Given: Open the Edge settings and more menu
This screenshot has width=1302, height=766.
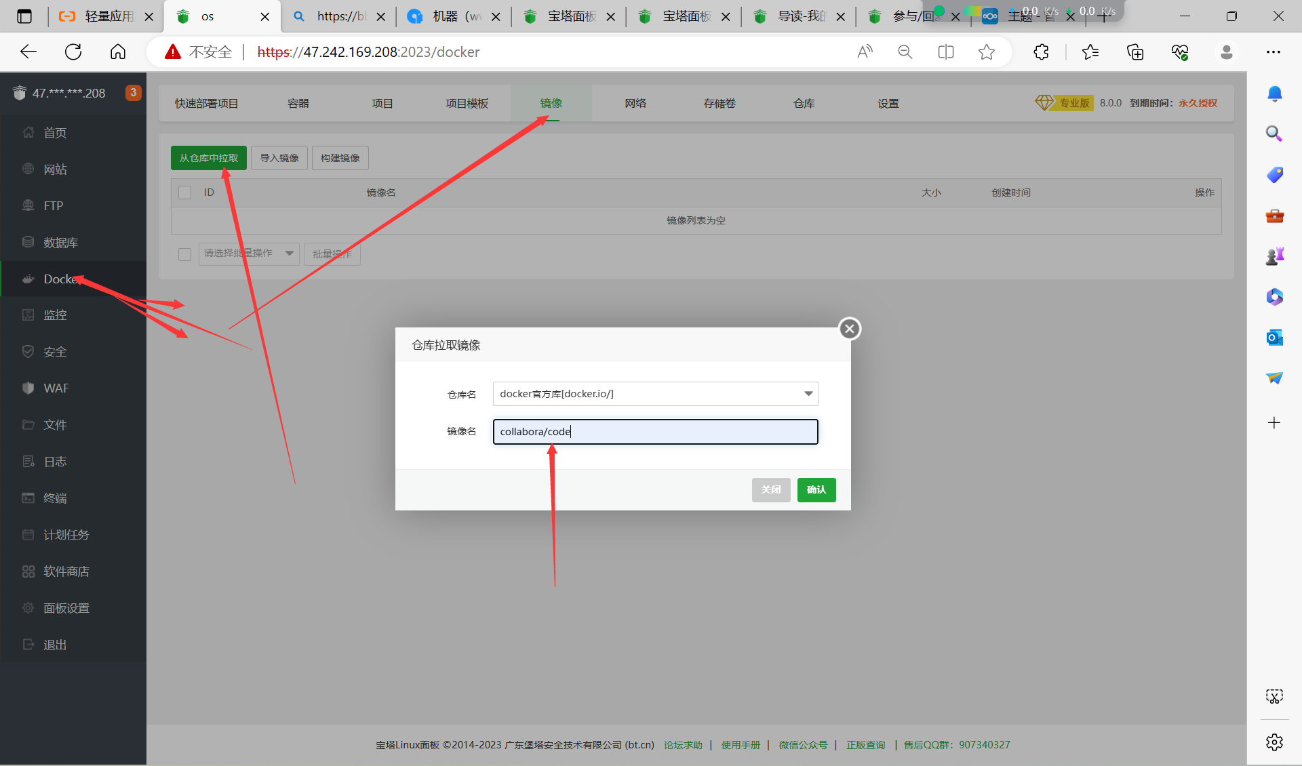Looking at the screenshot, I should click(1274, 52).
